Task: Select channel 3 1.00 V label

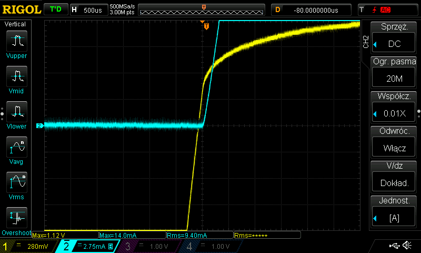Action: tap(159, 246)
